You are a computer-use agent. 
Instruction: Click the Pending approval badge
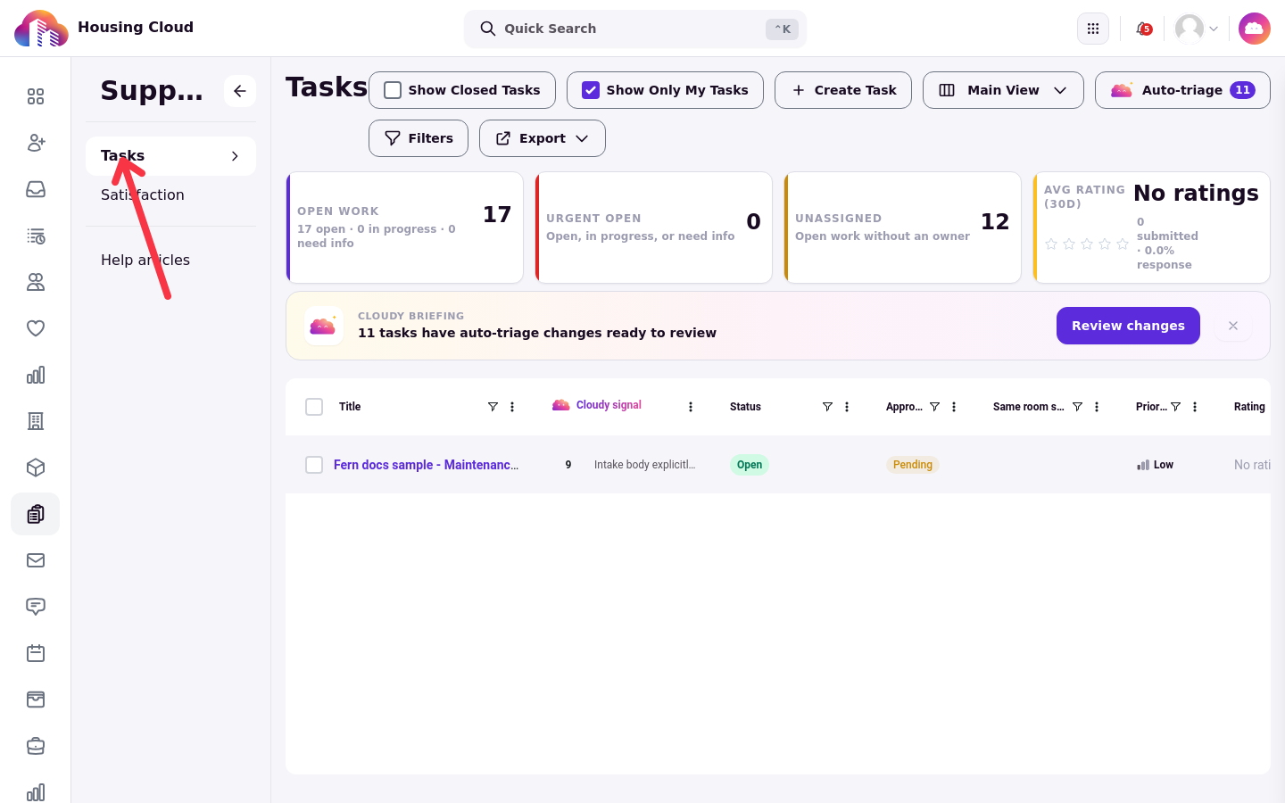point(913,465)
